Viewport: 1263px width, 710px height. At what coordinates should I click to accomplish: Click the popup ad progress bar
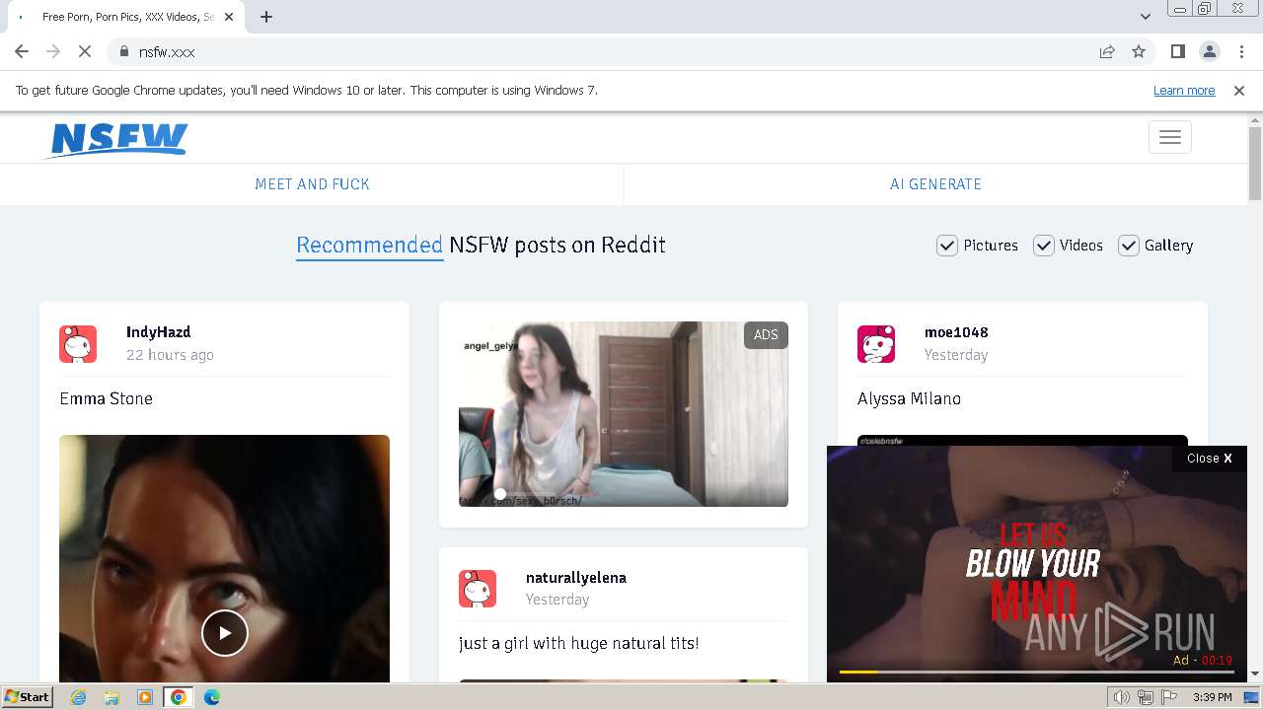(1036, 673)
